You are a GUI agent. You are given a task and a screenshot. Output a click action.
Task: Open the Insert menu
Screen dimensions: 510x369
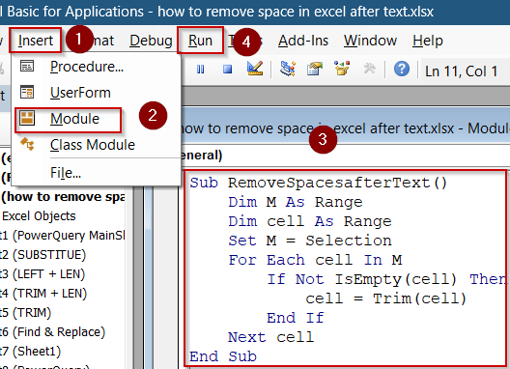tap(36, 41)
